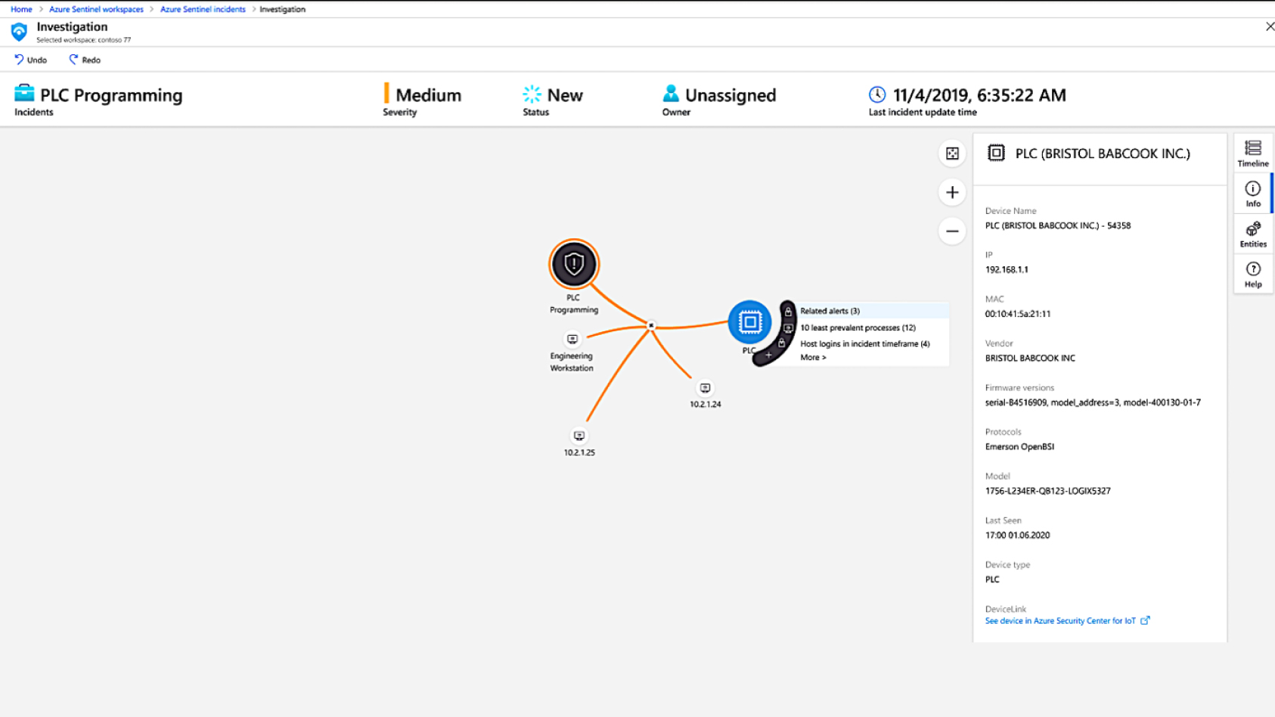
Task: Expand Related alerts (3) query
Action: pyautogui.click(x=830, y=311)
